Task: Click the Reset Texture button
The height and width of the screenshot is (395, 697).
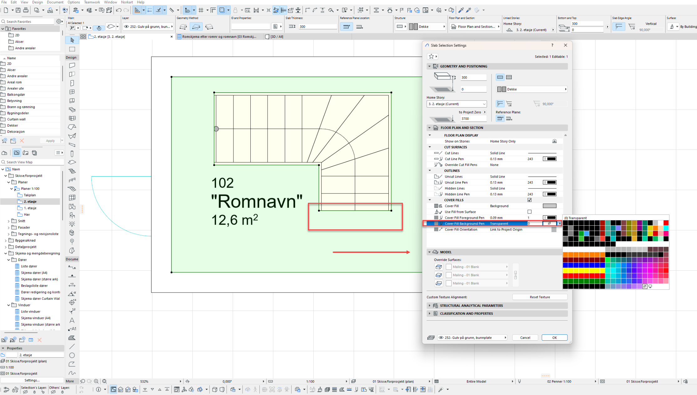Action: pos(540,297)
